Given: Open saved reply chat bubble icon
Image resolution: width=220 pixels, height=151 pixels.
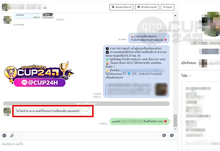Looking at the screenshot, I should point(172,135).
